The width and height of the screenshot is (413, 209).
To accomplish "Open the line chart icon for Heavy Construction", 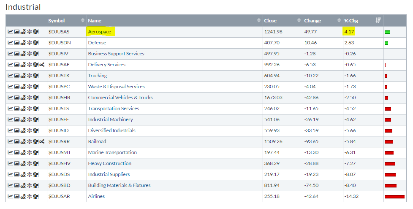I will (x=10, y=163).
